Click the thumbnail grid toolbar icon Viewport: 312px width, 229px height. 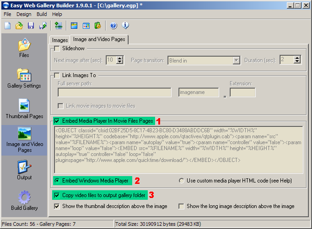pos(86,26)
